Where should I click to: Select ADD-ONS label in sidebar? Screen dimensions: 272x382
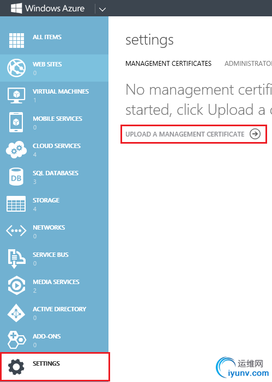click(x=46, y=336)
